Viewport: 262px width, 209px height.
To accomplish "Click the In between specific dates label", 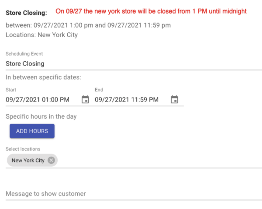I will coord(43,77).
